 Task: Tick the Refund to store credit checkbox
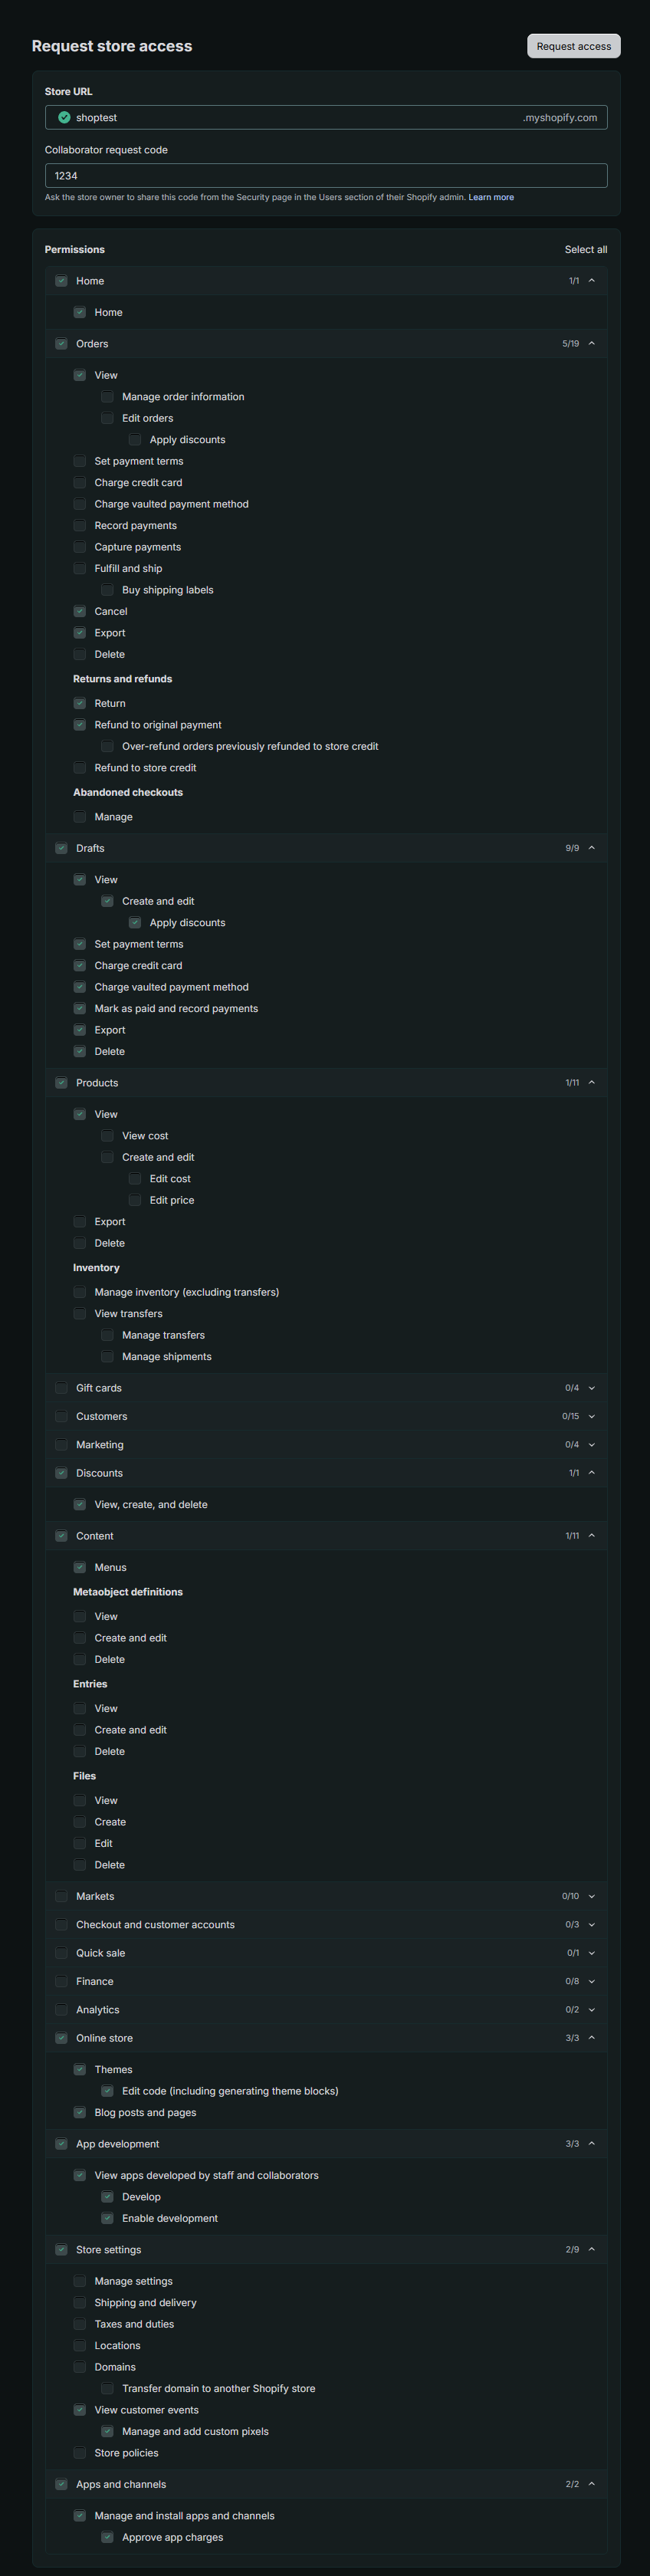pyautogui.click(x=79, y=768)
